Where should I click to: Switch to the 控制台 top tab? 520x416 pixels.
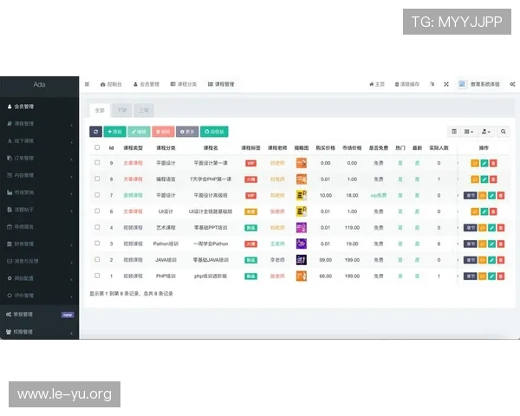111,84
